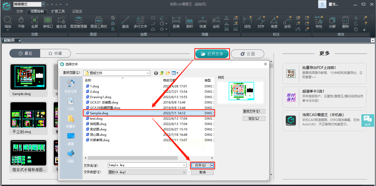
Task: Add a 线性 linear dimension
Action: 248,22
